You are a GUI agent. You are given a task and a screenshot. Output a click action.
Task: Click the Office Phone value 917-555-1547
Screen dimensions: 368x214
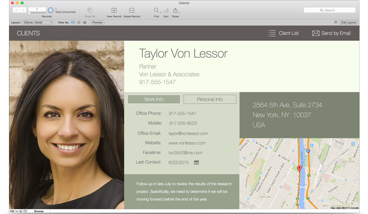pos(182,114)
